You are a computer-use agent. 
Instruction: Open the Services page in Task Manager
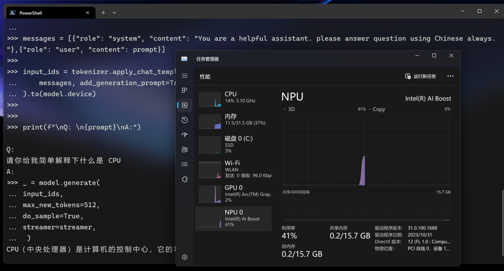[x=184, y=179]
